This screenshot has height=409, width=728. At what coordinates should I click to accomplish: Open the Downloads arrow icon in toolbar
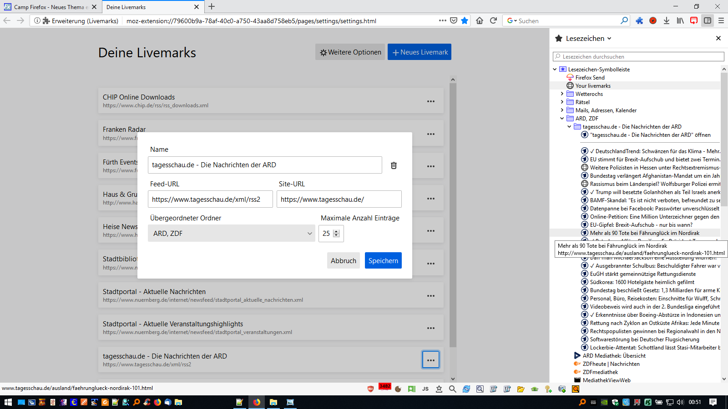point(667,20)
